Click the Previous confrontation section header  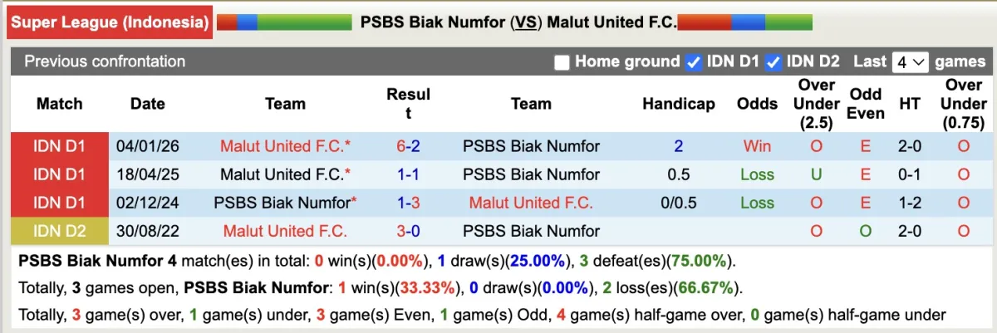(106, 61)
